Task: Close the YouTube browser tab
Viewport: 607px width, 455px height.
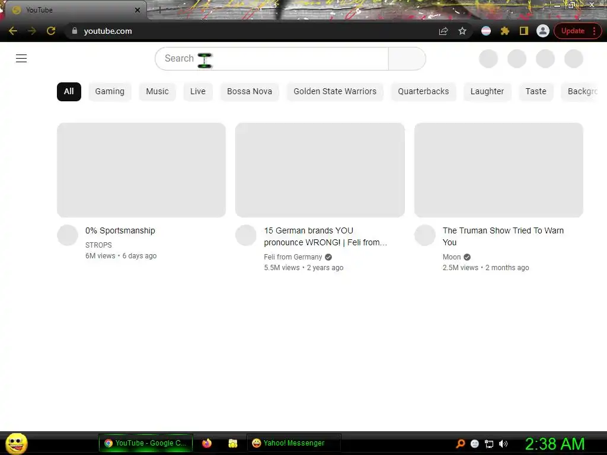Action: pos(138,10)
